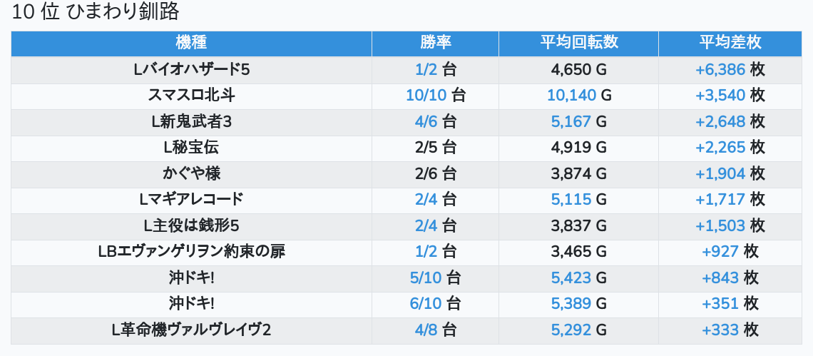Open the +927 average difference link

tap(720, 252)
